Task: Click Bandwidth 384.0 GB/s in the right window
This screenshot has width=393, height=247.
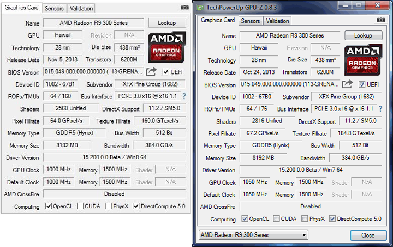Action: coord(355,158)
